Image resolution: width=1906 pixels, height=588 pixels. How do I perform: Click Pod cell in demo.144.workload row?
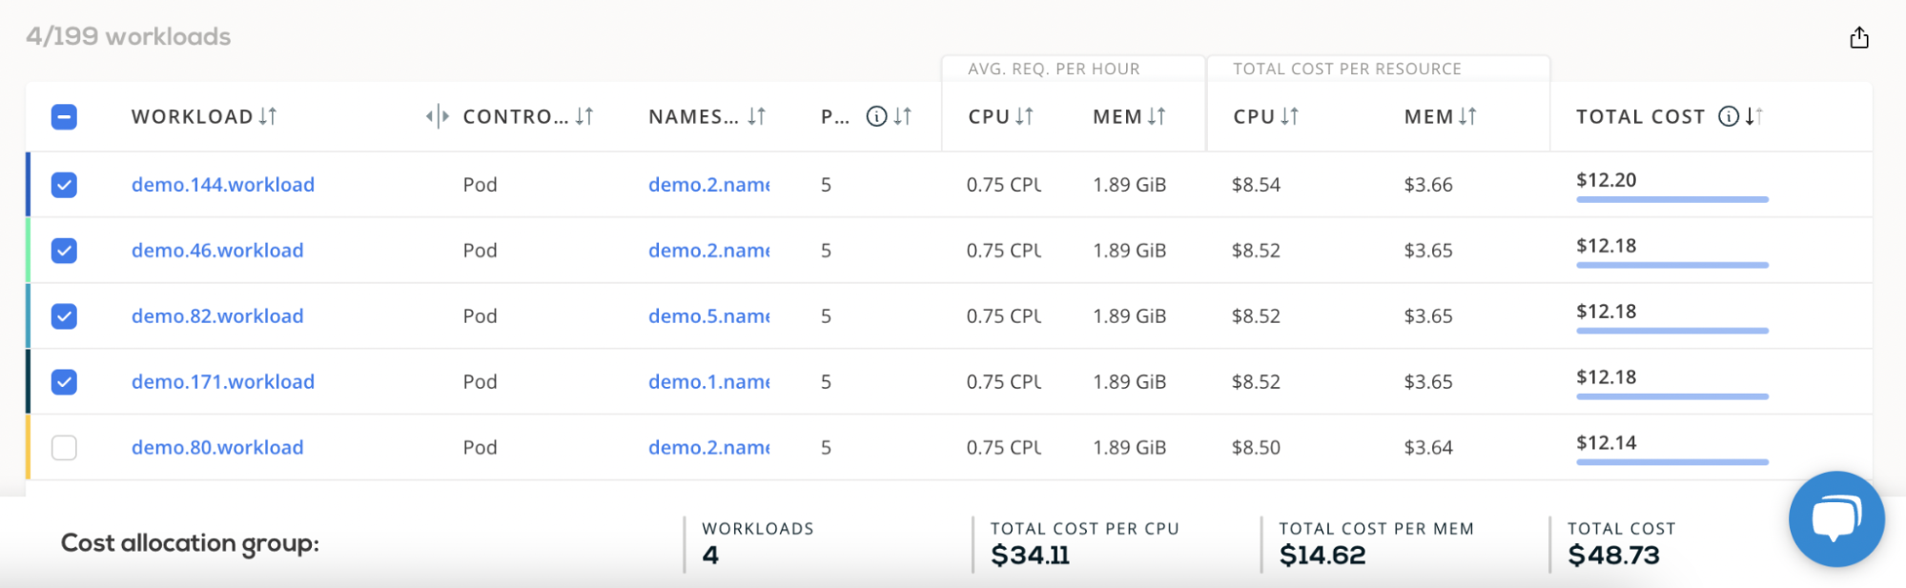point(481,185)
